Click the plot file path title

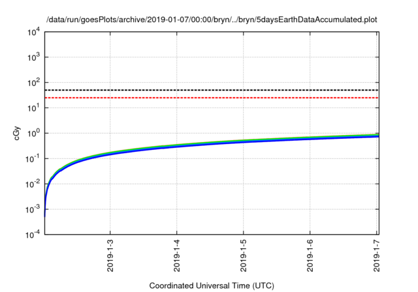pos(212,20)
